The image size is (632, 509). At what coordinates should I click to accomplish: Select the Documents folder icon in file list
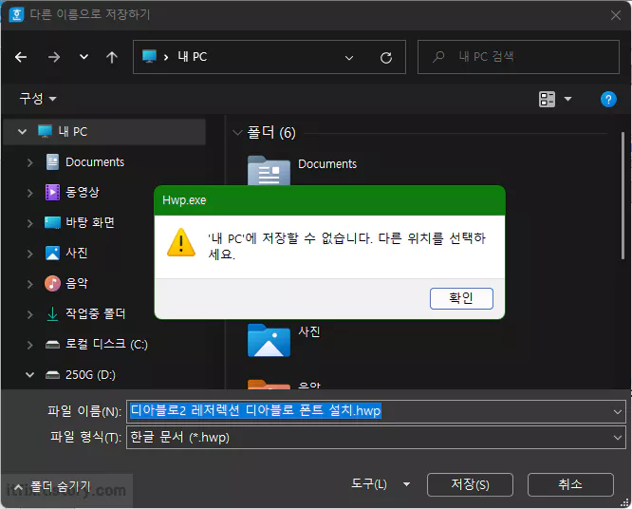point(269,171)
